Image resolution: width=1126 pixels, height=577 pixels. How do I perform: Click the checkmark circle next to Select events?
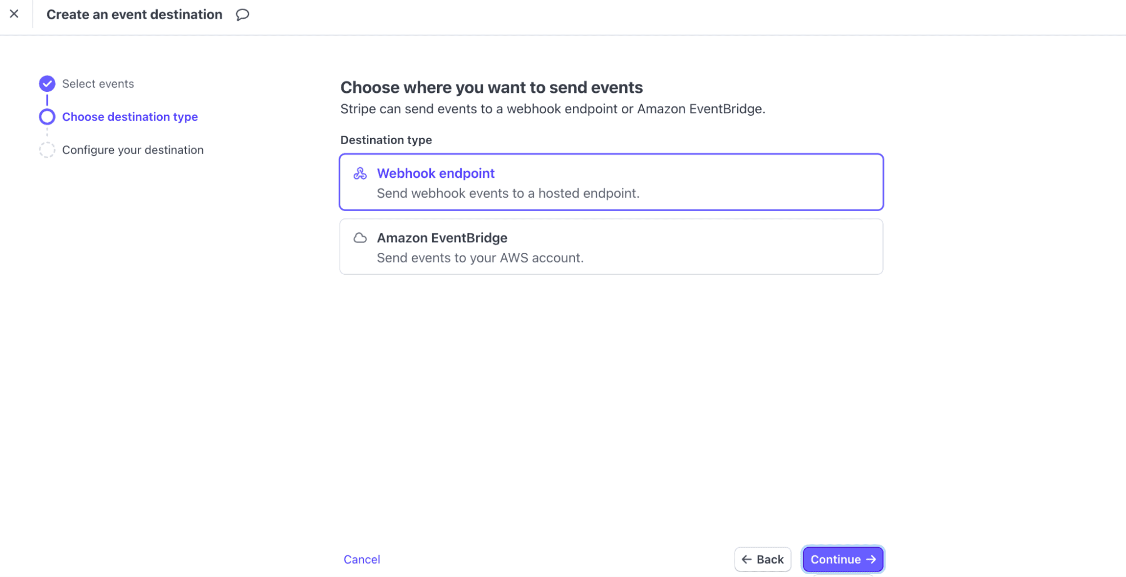(x=47, y=83)
